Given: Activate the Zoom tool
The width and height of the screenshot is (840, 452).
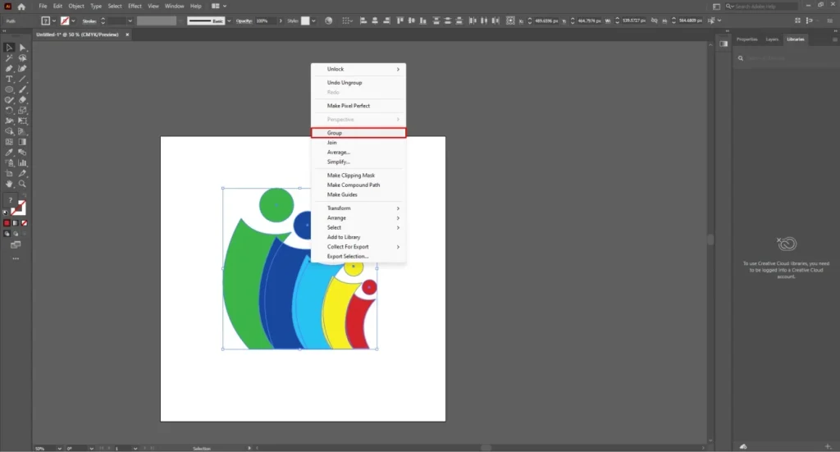Looking at the screenshot, I should [22, 184].
